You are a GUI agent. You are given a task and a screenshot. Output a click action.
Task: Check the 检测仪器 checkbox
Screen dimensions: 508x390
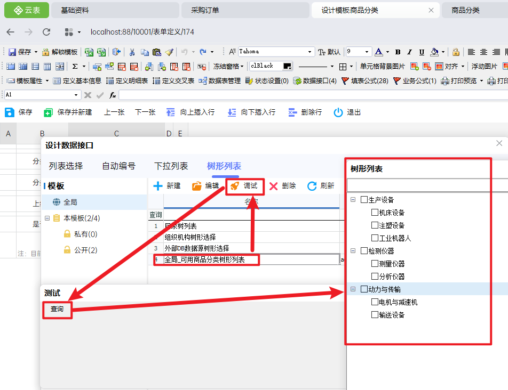tap(364, 250)
